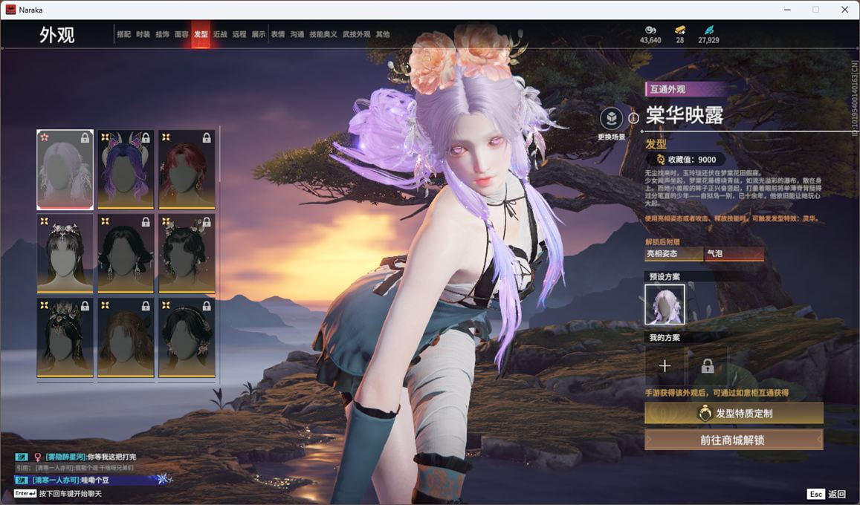Open the 展示 tab
This screenshot has width=860, height=505.
(259, 34)
